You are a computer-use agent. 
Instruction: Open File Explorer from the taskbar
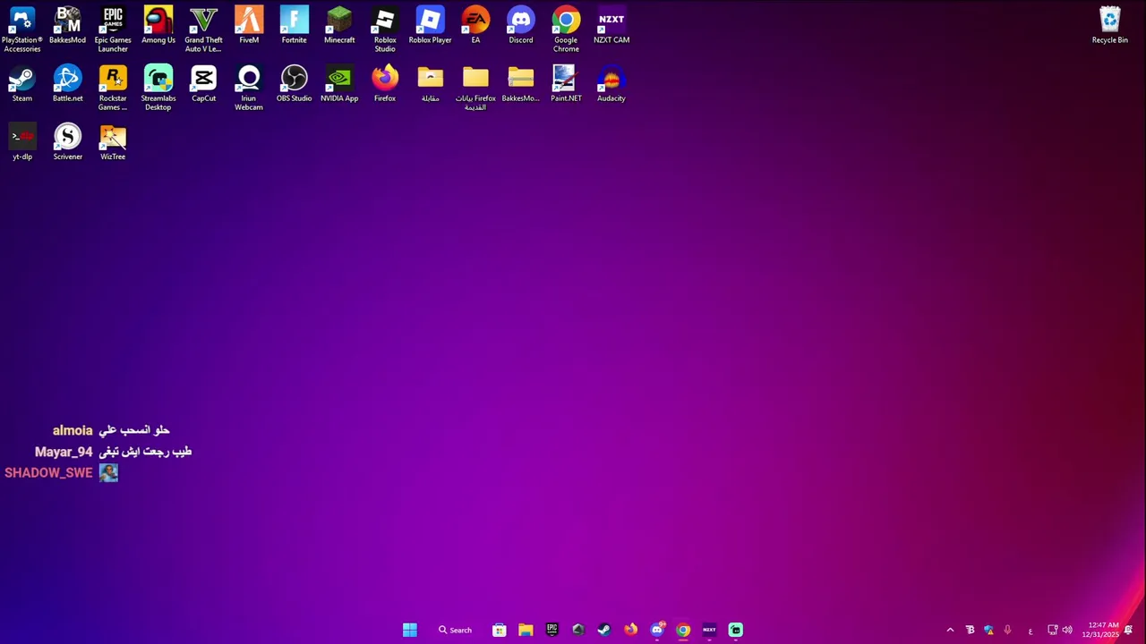pos(526,630)
